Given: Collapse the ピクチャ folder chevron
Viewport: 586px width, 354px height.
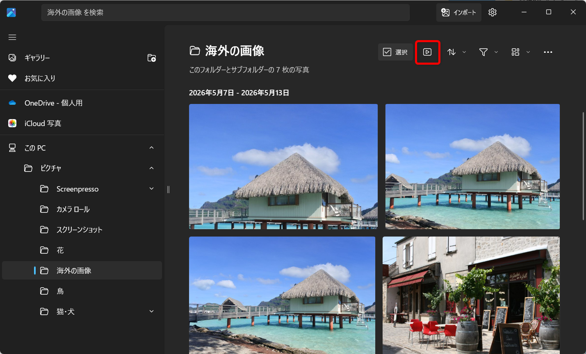Looking at the screenshot, I should [152, 168].
